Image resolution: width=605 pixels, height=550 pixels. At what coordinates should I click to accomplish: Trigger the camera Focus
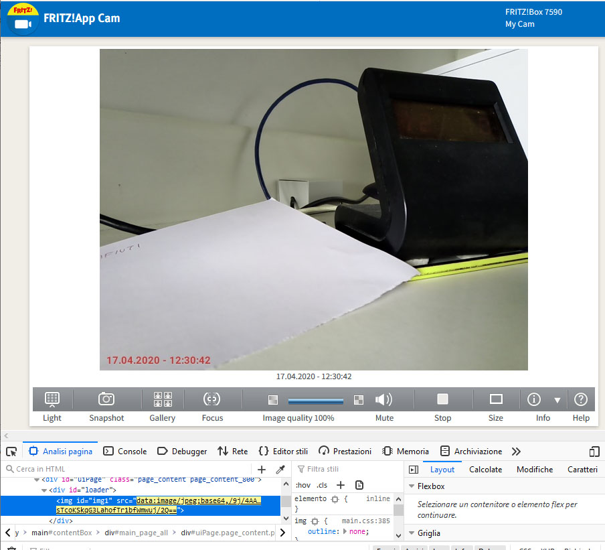(x=212, y=399)
